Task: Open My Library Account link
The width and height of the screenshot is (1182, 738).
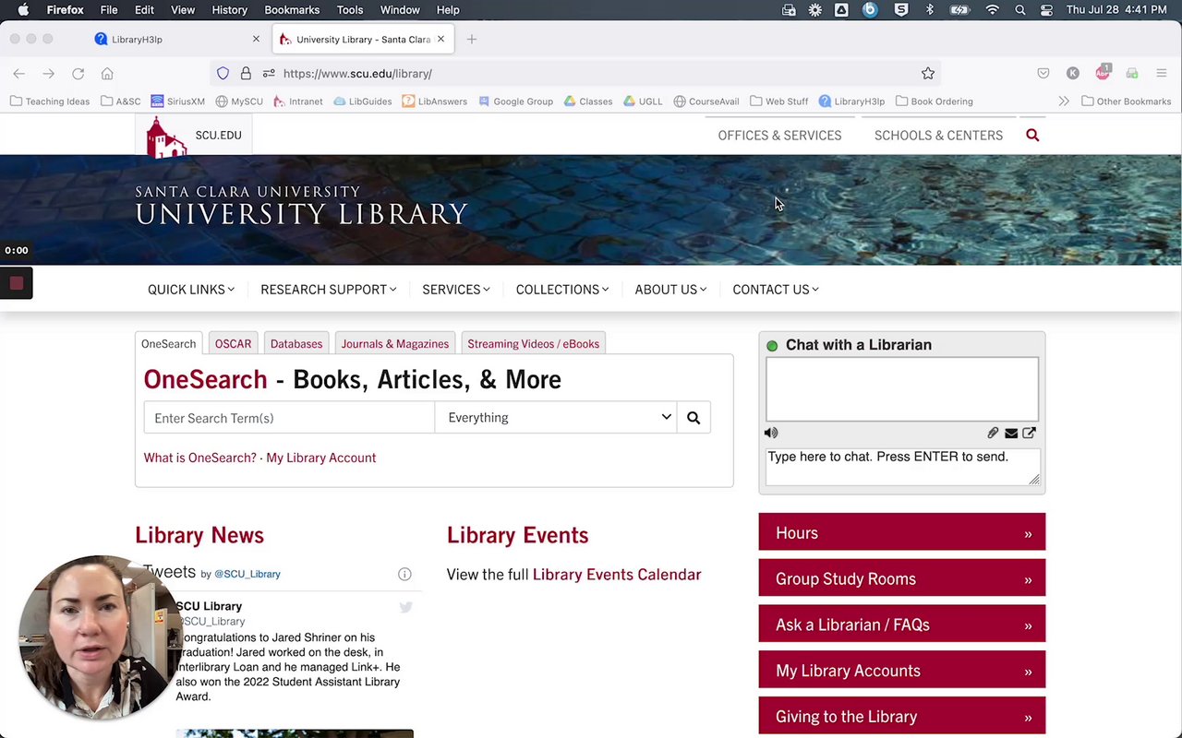Action: point(320,458)
